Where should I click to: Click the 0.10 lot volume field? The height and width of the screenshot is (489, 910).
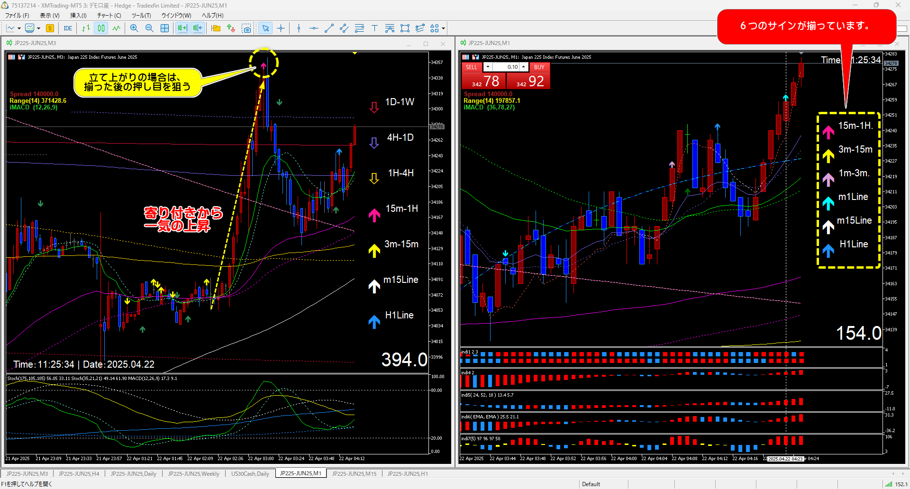(506, 67)
